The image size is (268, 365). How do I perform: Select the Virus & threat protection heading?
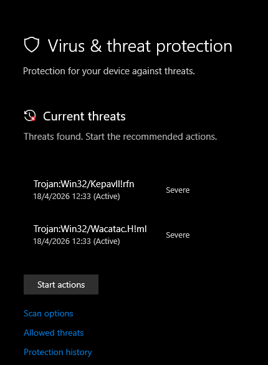140,46
